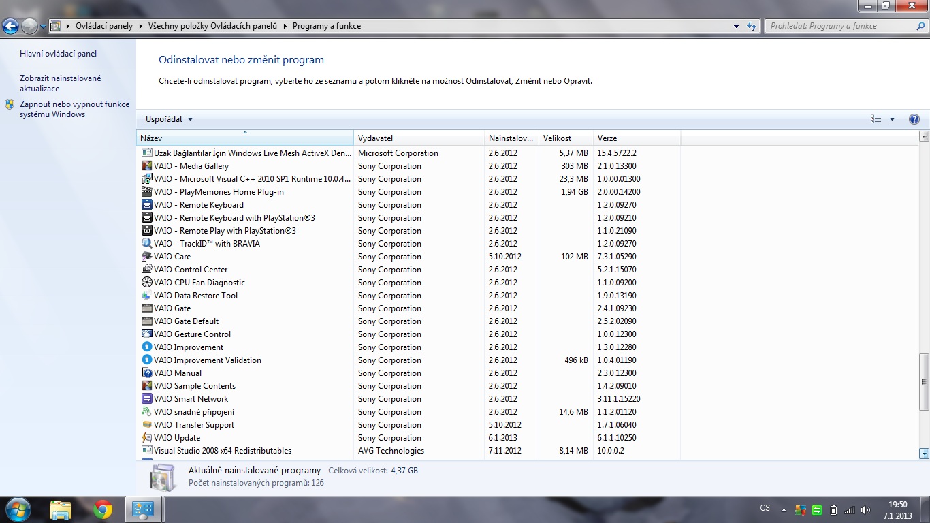Screen dimensions: 930x523
Task: Click the install date cell 6.1.2013
Action: [x=502, y=438]
